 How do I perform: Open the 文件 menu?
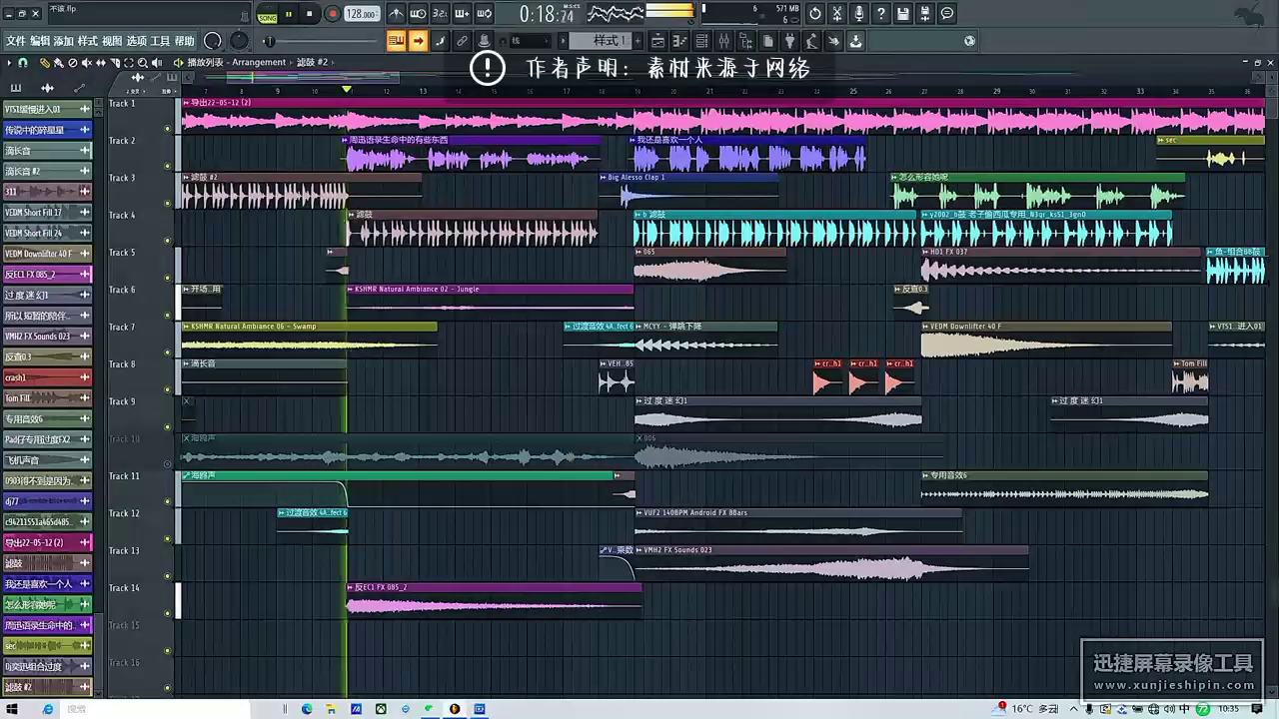[x=15, y=41]
